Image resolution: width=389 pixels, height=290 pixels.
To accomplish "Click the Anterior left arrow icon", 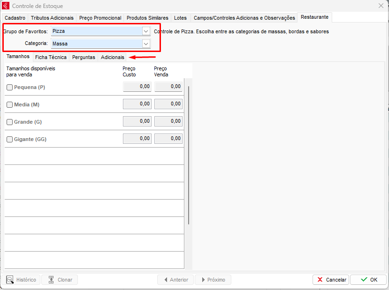I will tap(166, 280).
